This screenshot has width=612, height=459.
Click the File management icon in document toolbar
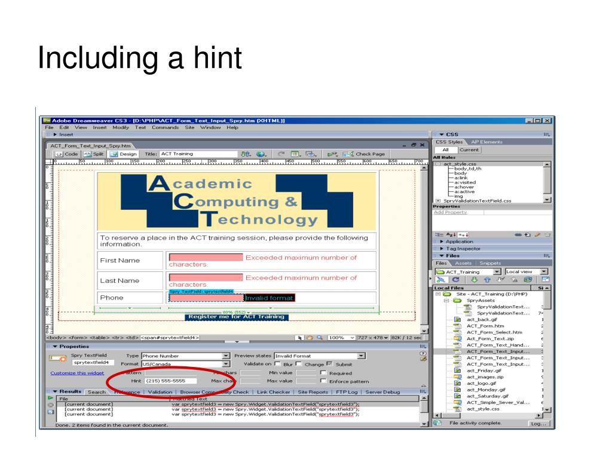click(245, 154)
